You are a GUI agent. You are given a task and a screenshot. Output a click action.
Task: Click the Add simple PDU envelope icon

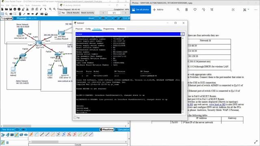42,14
